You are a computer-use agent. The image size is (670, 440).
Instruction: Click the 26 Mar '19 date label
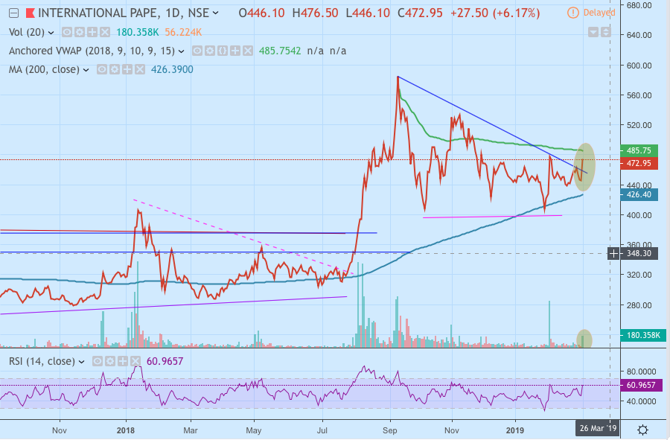tap(599, 428)
